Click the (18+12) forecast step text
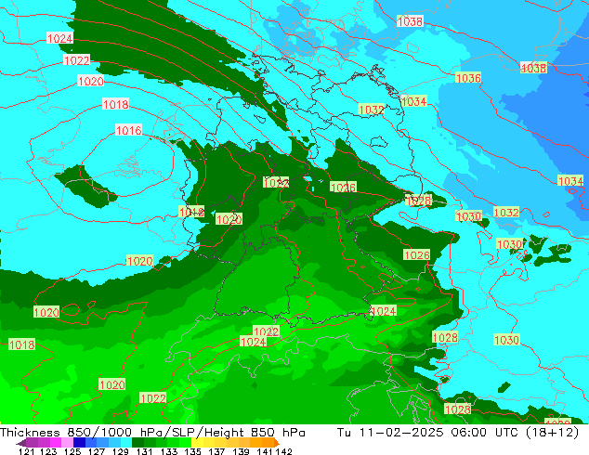The height and width of the screenshot is (455, 589). tap(553, 433)
